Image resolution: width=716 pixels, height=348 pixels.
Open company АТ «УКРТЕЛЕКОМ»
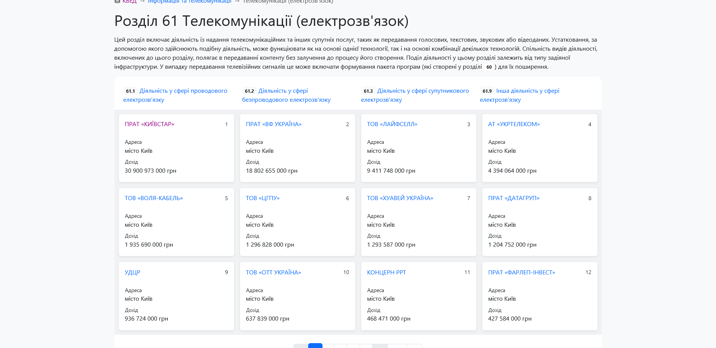(514, 124)
